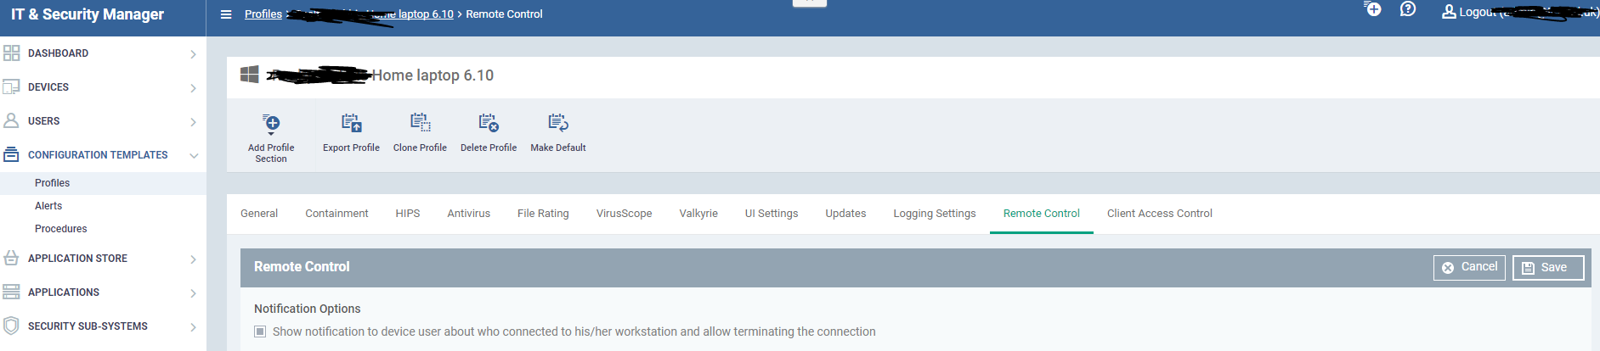The height and width of the screenshot is (351, 1600).
Task: Expand the Dashboard menu chevron
Action: 194,54
